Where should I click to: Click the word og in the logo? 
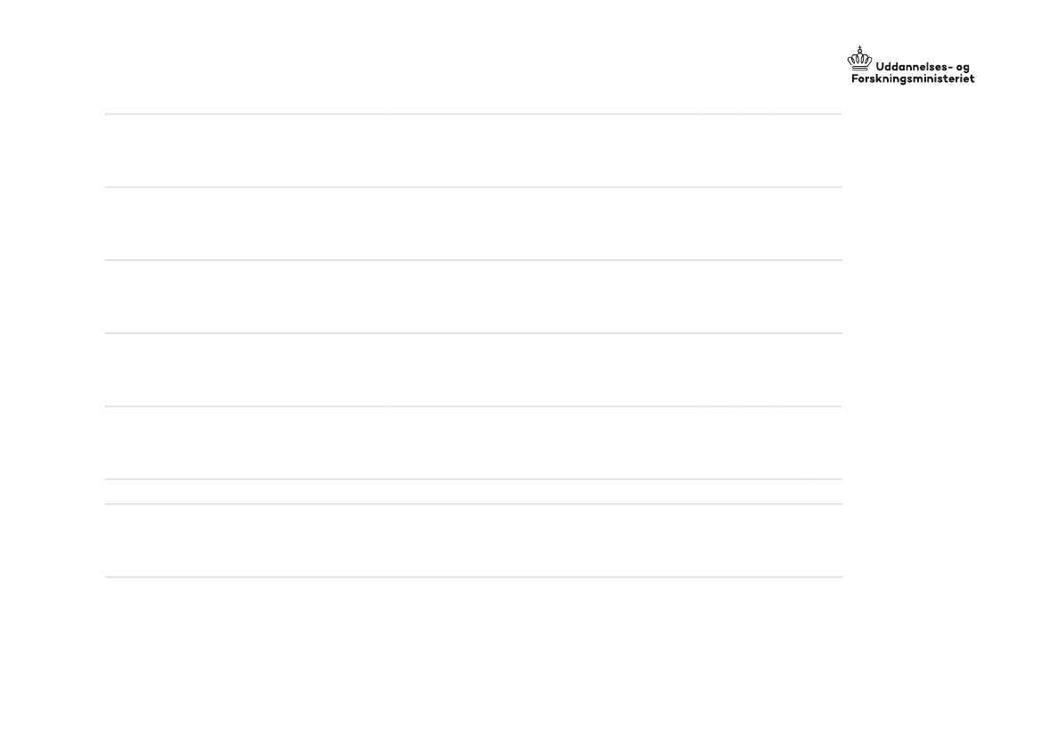[x=963, y=69]
